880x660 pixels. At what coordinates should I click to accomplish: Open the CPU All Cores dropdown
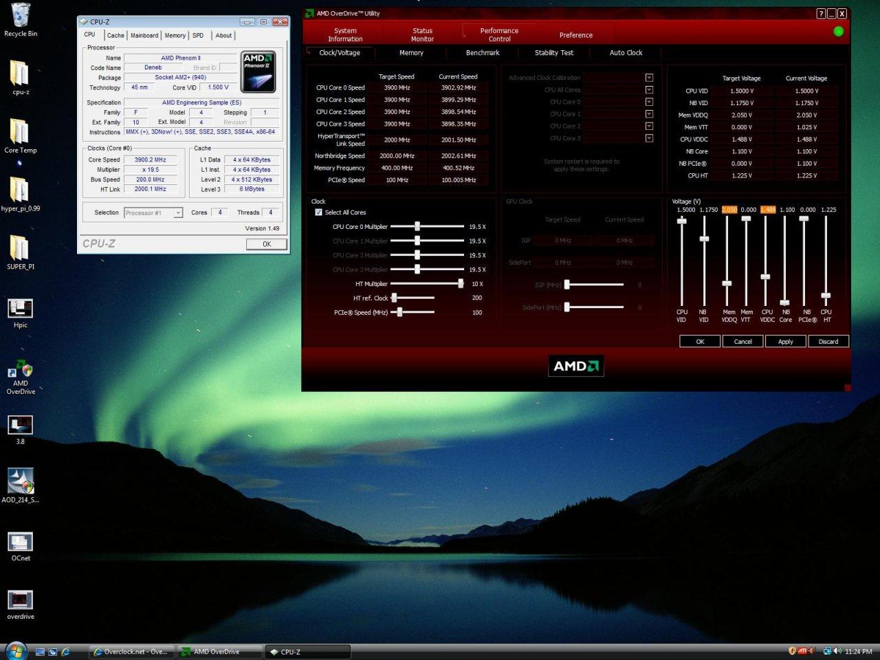[x=649, y=90]
